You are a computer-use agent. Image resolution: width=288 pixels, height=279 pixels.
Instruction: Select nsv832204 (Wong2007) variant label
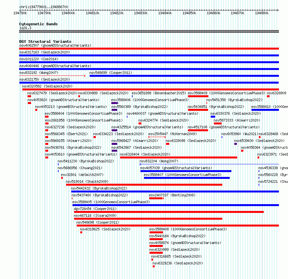[159, 161]
